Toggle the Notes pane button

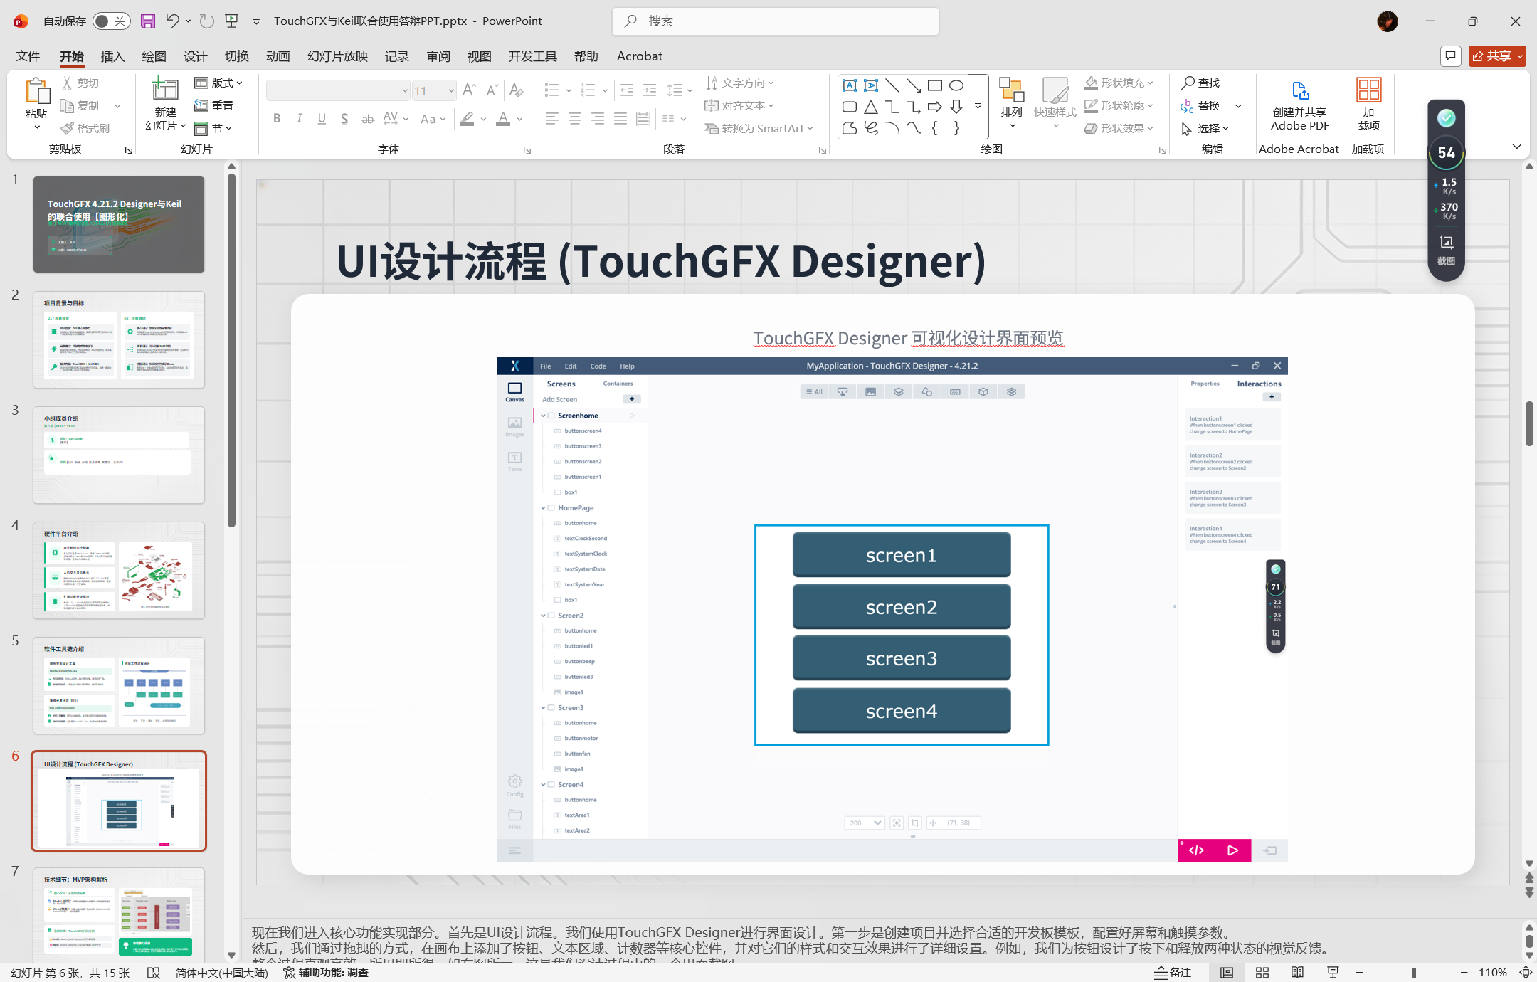(x=1173, y=973)
